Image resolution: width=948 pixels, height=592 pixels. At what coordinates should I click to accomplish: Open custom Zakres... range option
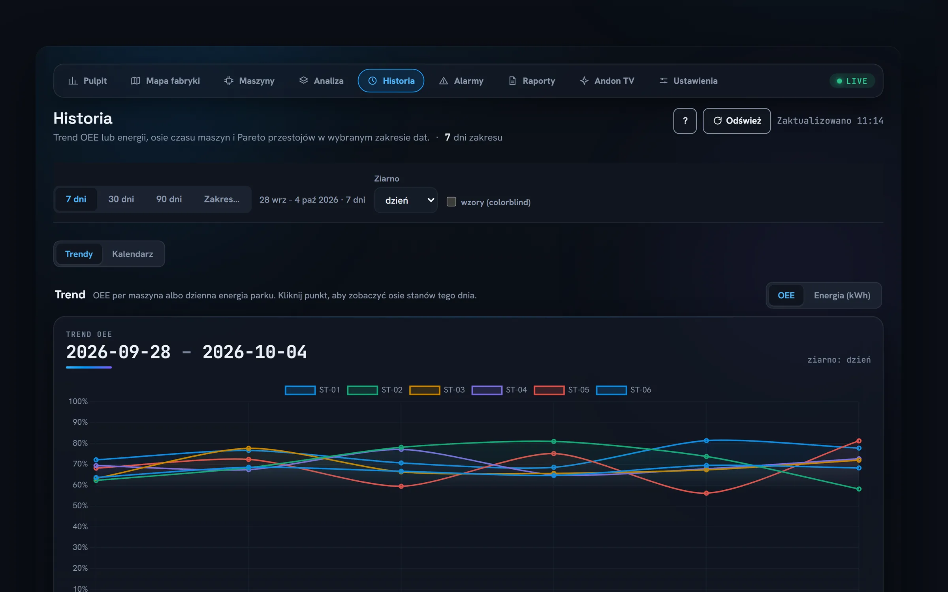point(222,199)
